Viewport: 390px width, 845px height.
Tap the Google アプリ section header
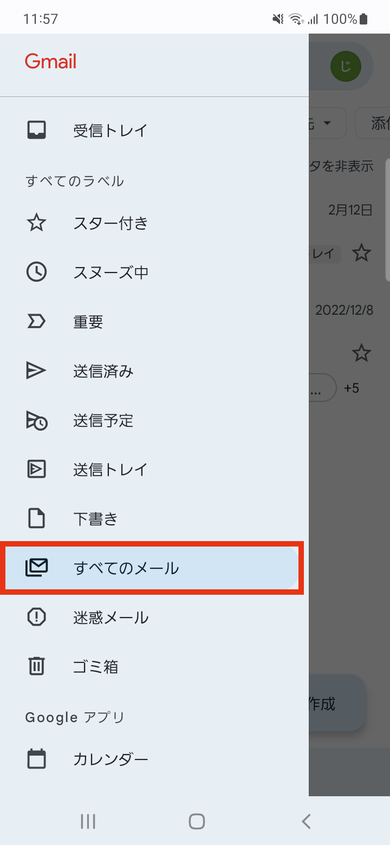point(75,717)
